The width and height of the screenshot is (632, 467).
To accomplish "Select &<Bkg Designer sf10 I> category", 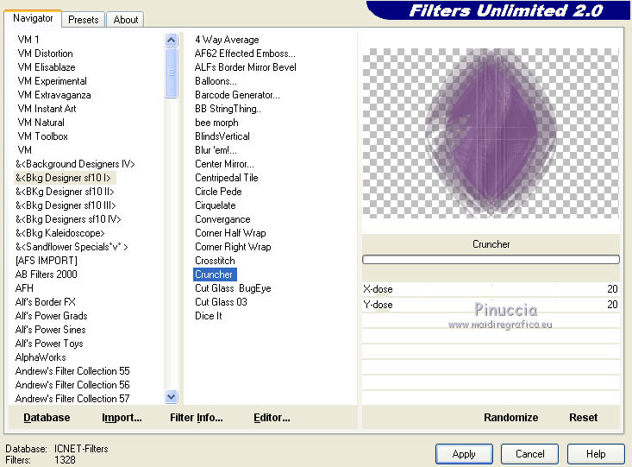I will 63,178.
